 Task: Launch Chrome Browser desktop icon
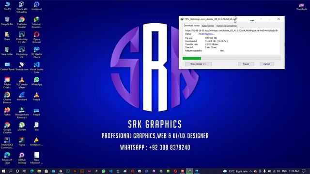pyautogui.click(x=7, y=98)
